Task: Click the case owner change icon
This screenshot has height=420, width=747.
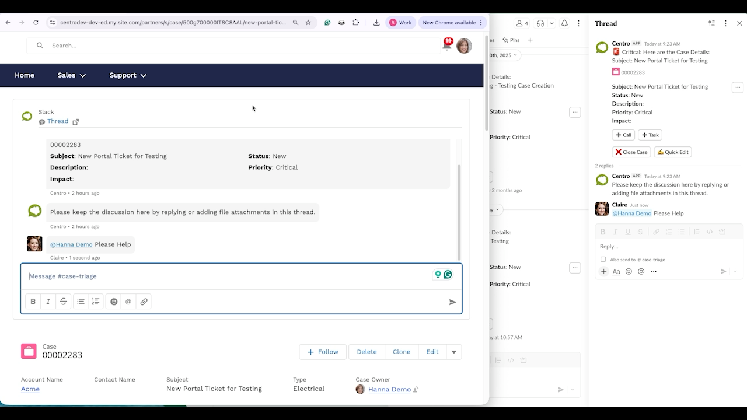Action: 416,389
